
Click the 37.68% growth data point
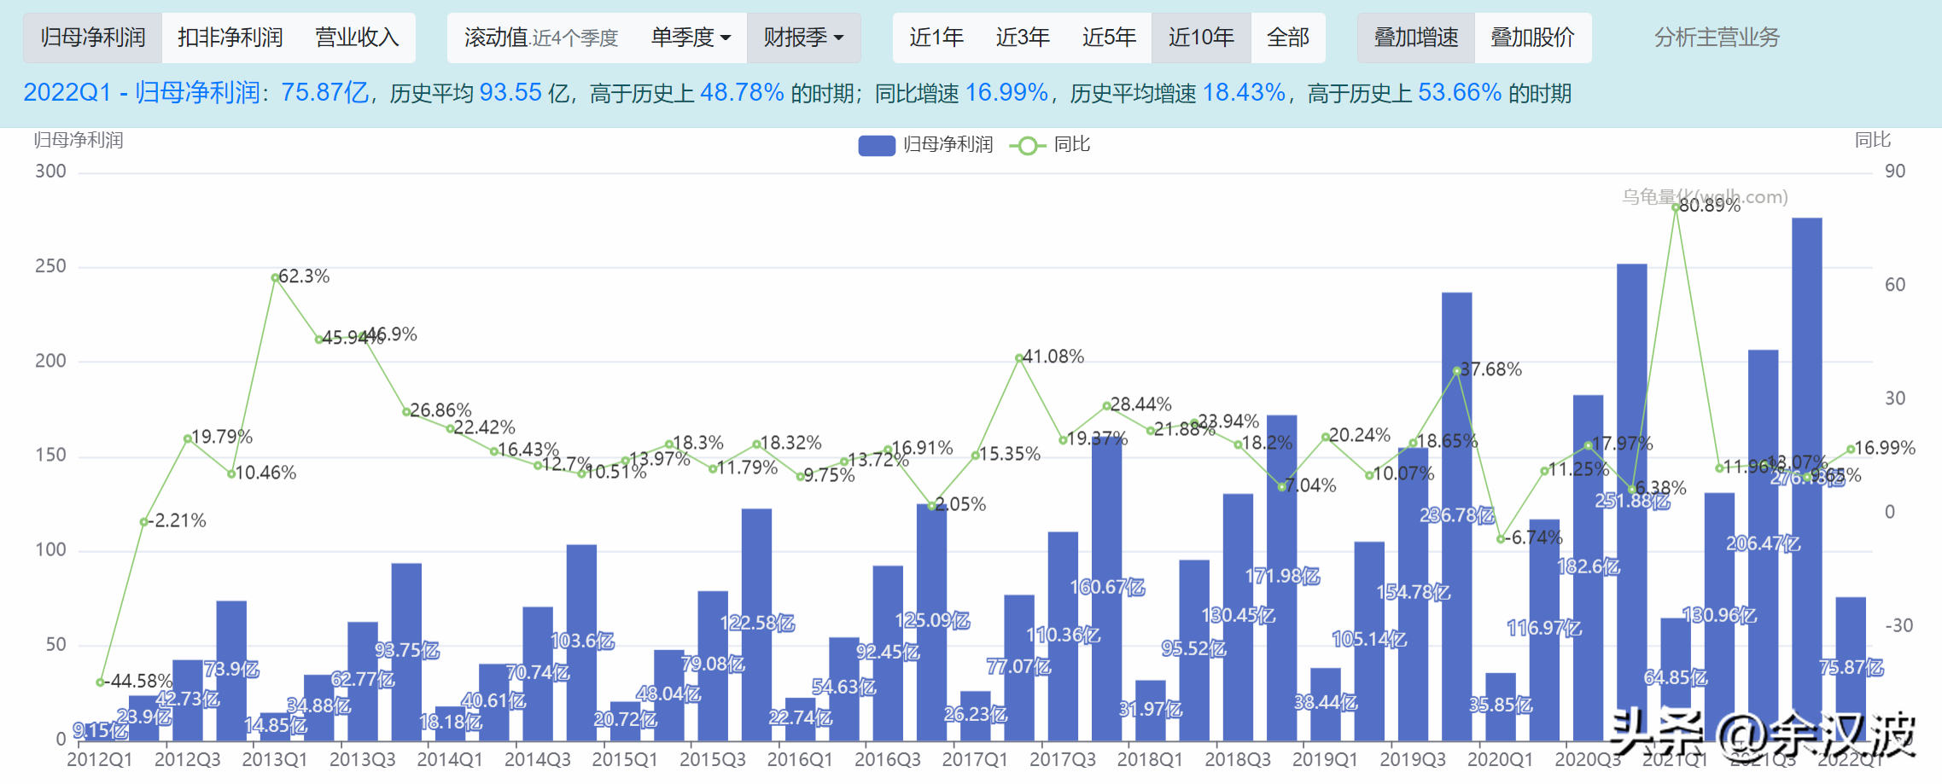click(x=1456, y=370)
